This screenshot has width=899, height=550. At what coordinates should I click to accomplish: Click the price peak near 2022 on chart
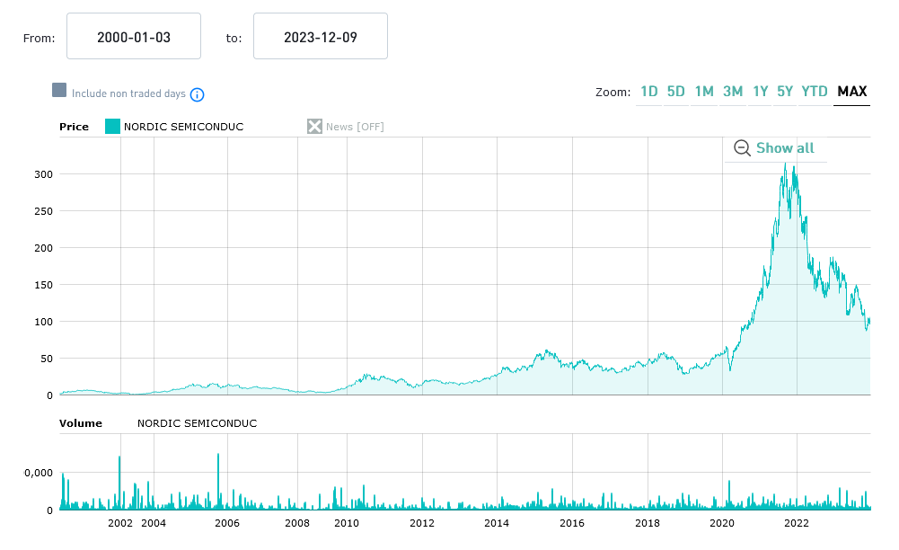click(785, 164)
